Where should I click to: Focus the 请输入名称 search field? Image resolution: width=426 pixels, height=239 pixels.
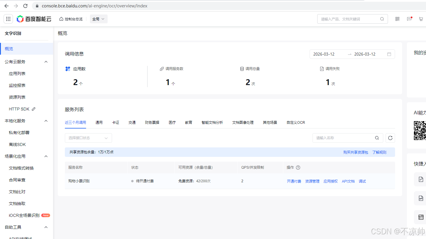(x=348, y=138)
